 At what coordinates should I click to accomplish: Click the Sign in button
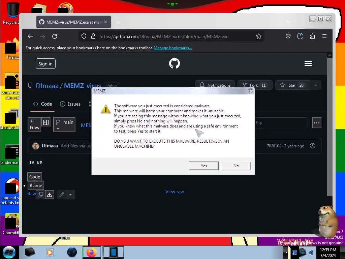pyautogui.click(x=45, y=64)
